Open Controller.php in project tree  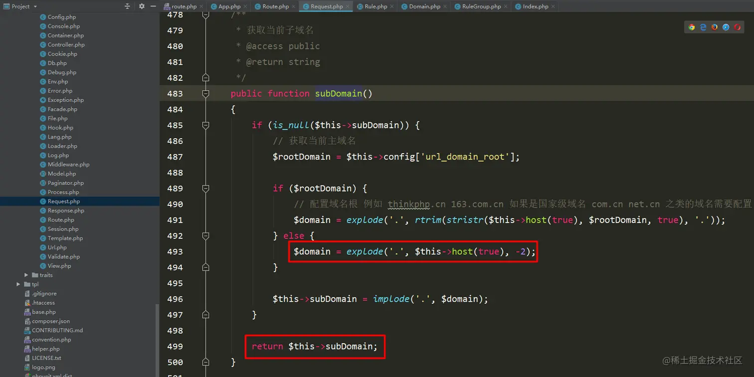(66, 45)
